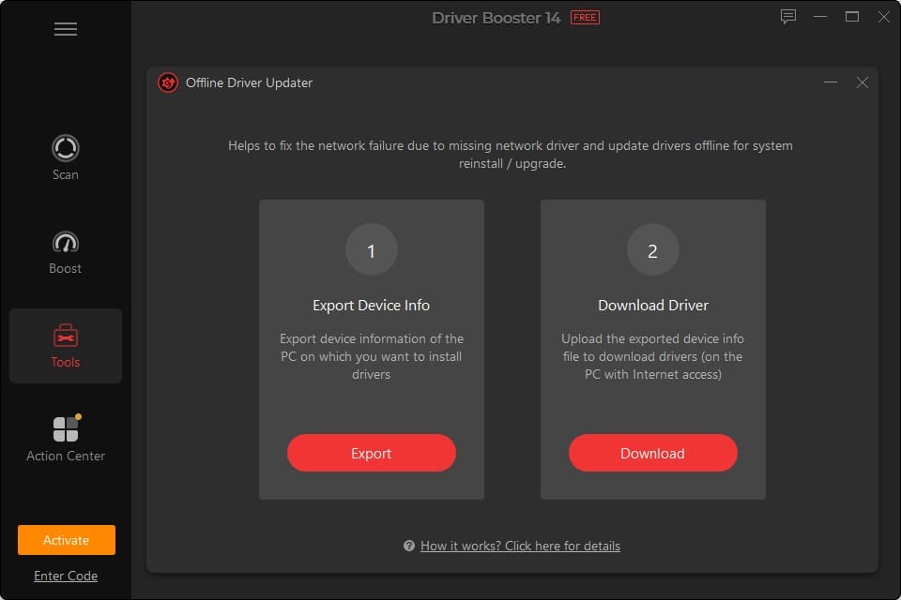Click the text 'Export device information of the'
901x600 pixels.
point(372,338)
